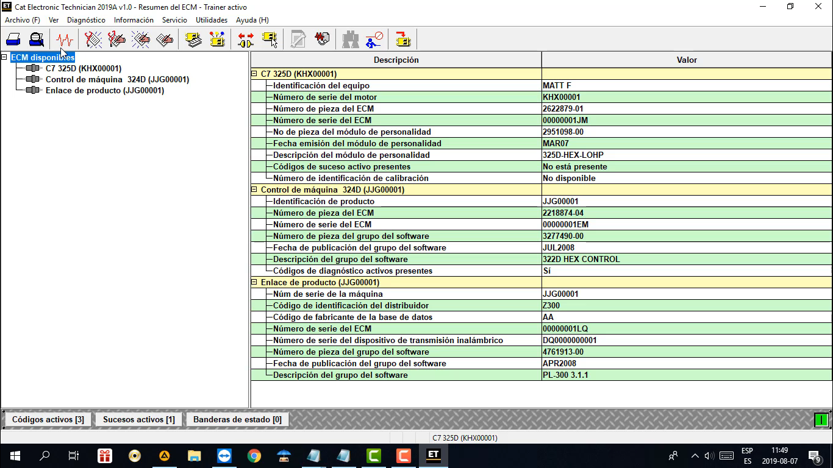
Task: Click the value PL-300 3.1.1
Action: click(565, 375)
